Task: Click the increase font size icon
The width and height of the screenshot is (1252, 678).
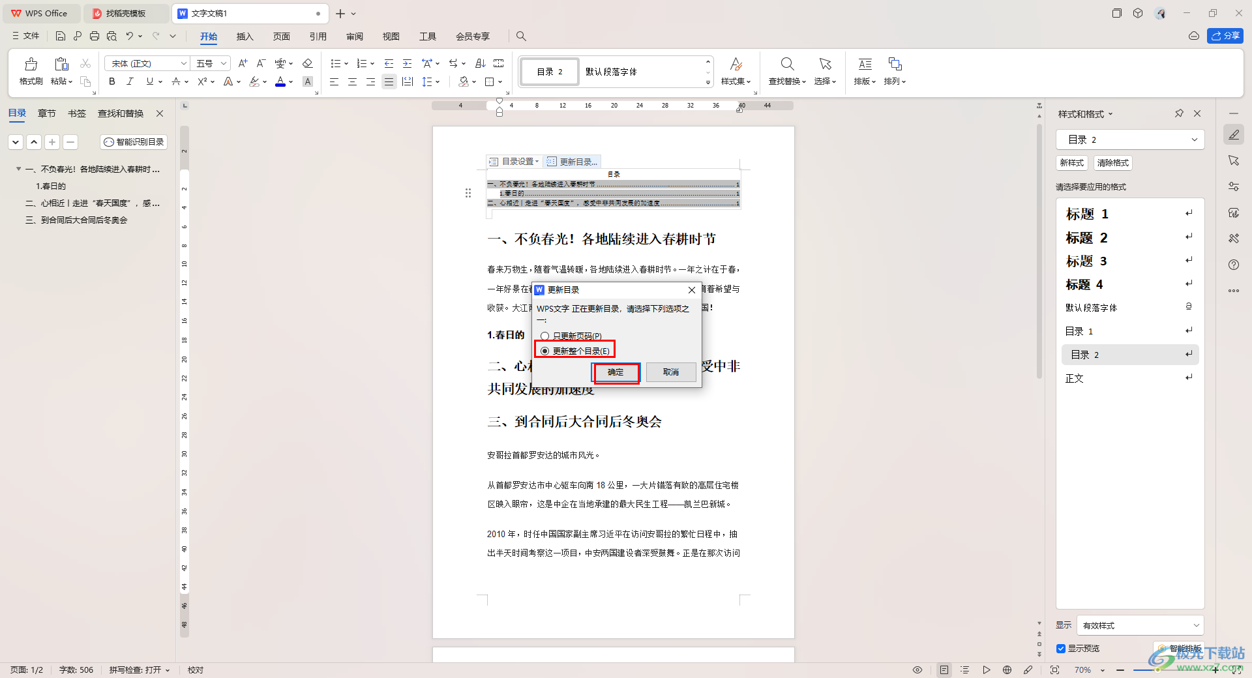Action: [243, 63]
